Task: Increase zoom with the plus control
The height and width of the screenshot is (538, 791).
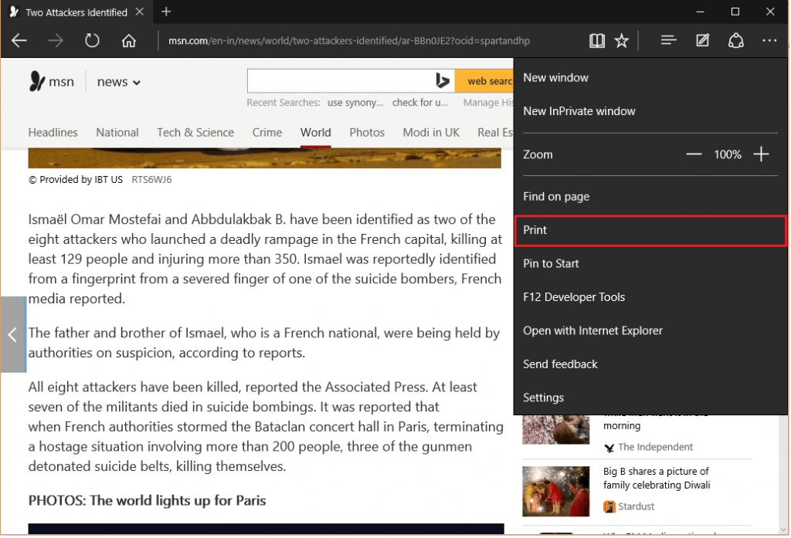Action: 761,154
